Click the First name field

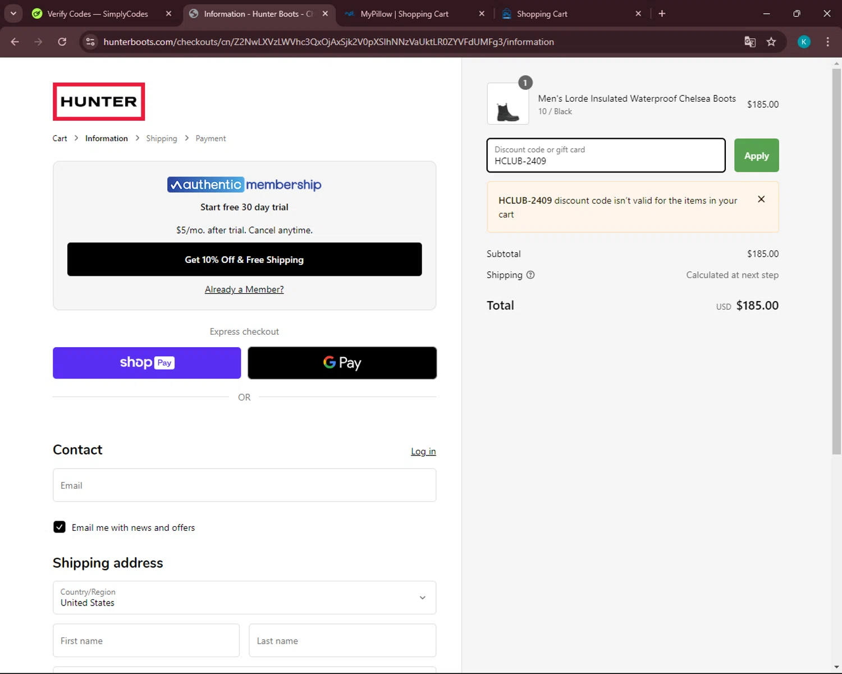click(146, 640)
